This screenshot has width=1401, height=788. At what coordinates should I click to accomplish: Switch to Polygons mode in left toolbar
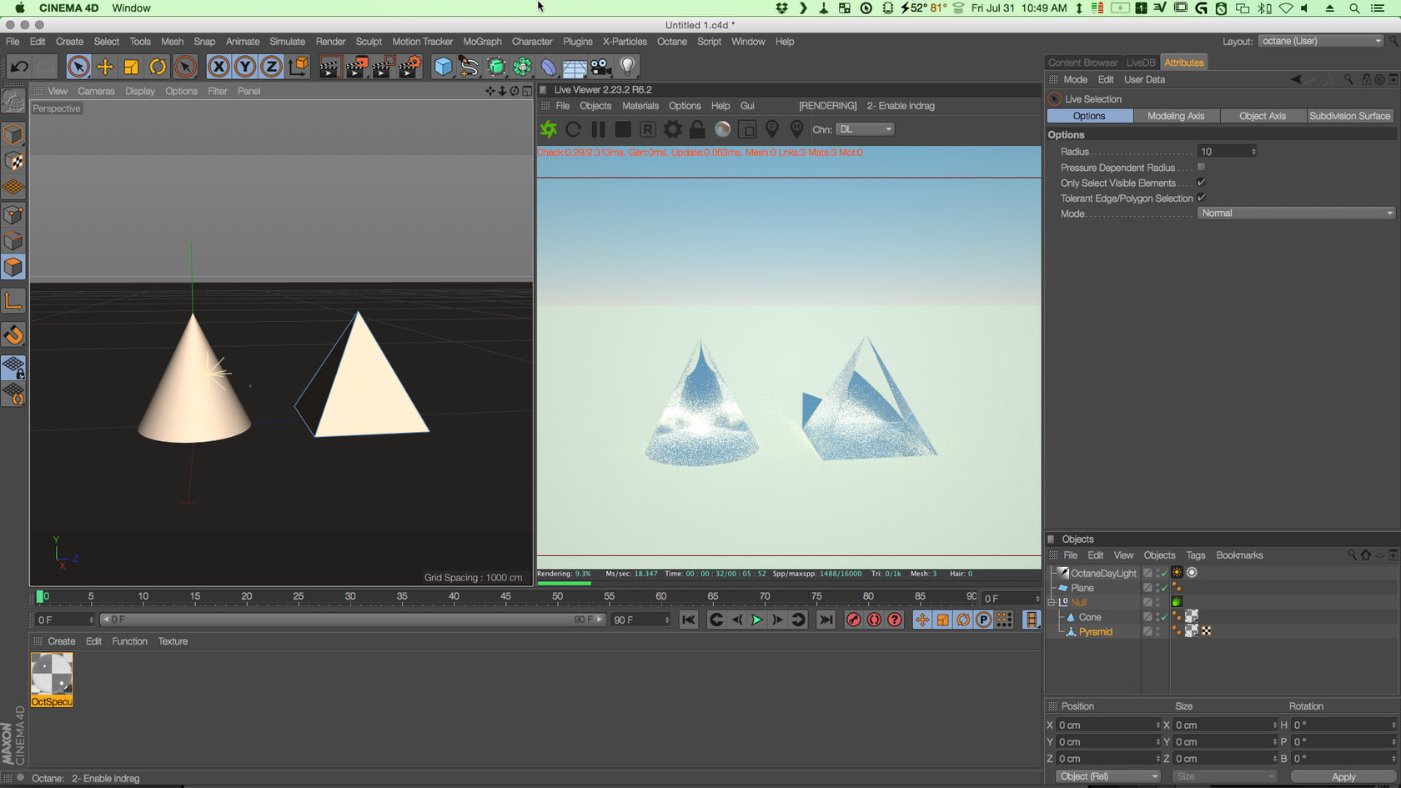[13, 268]
